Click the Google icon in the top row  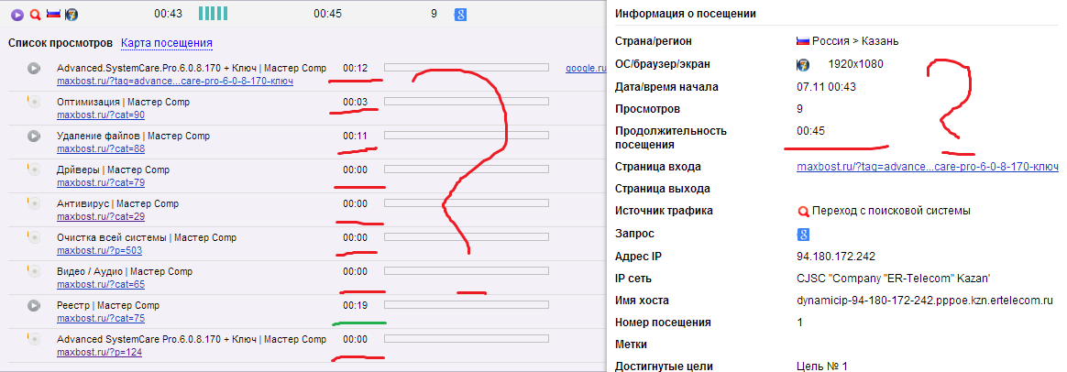460,14
